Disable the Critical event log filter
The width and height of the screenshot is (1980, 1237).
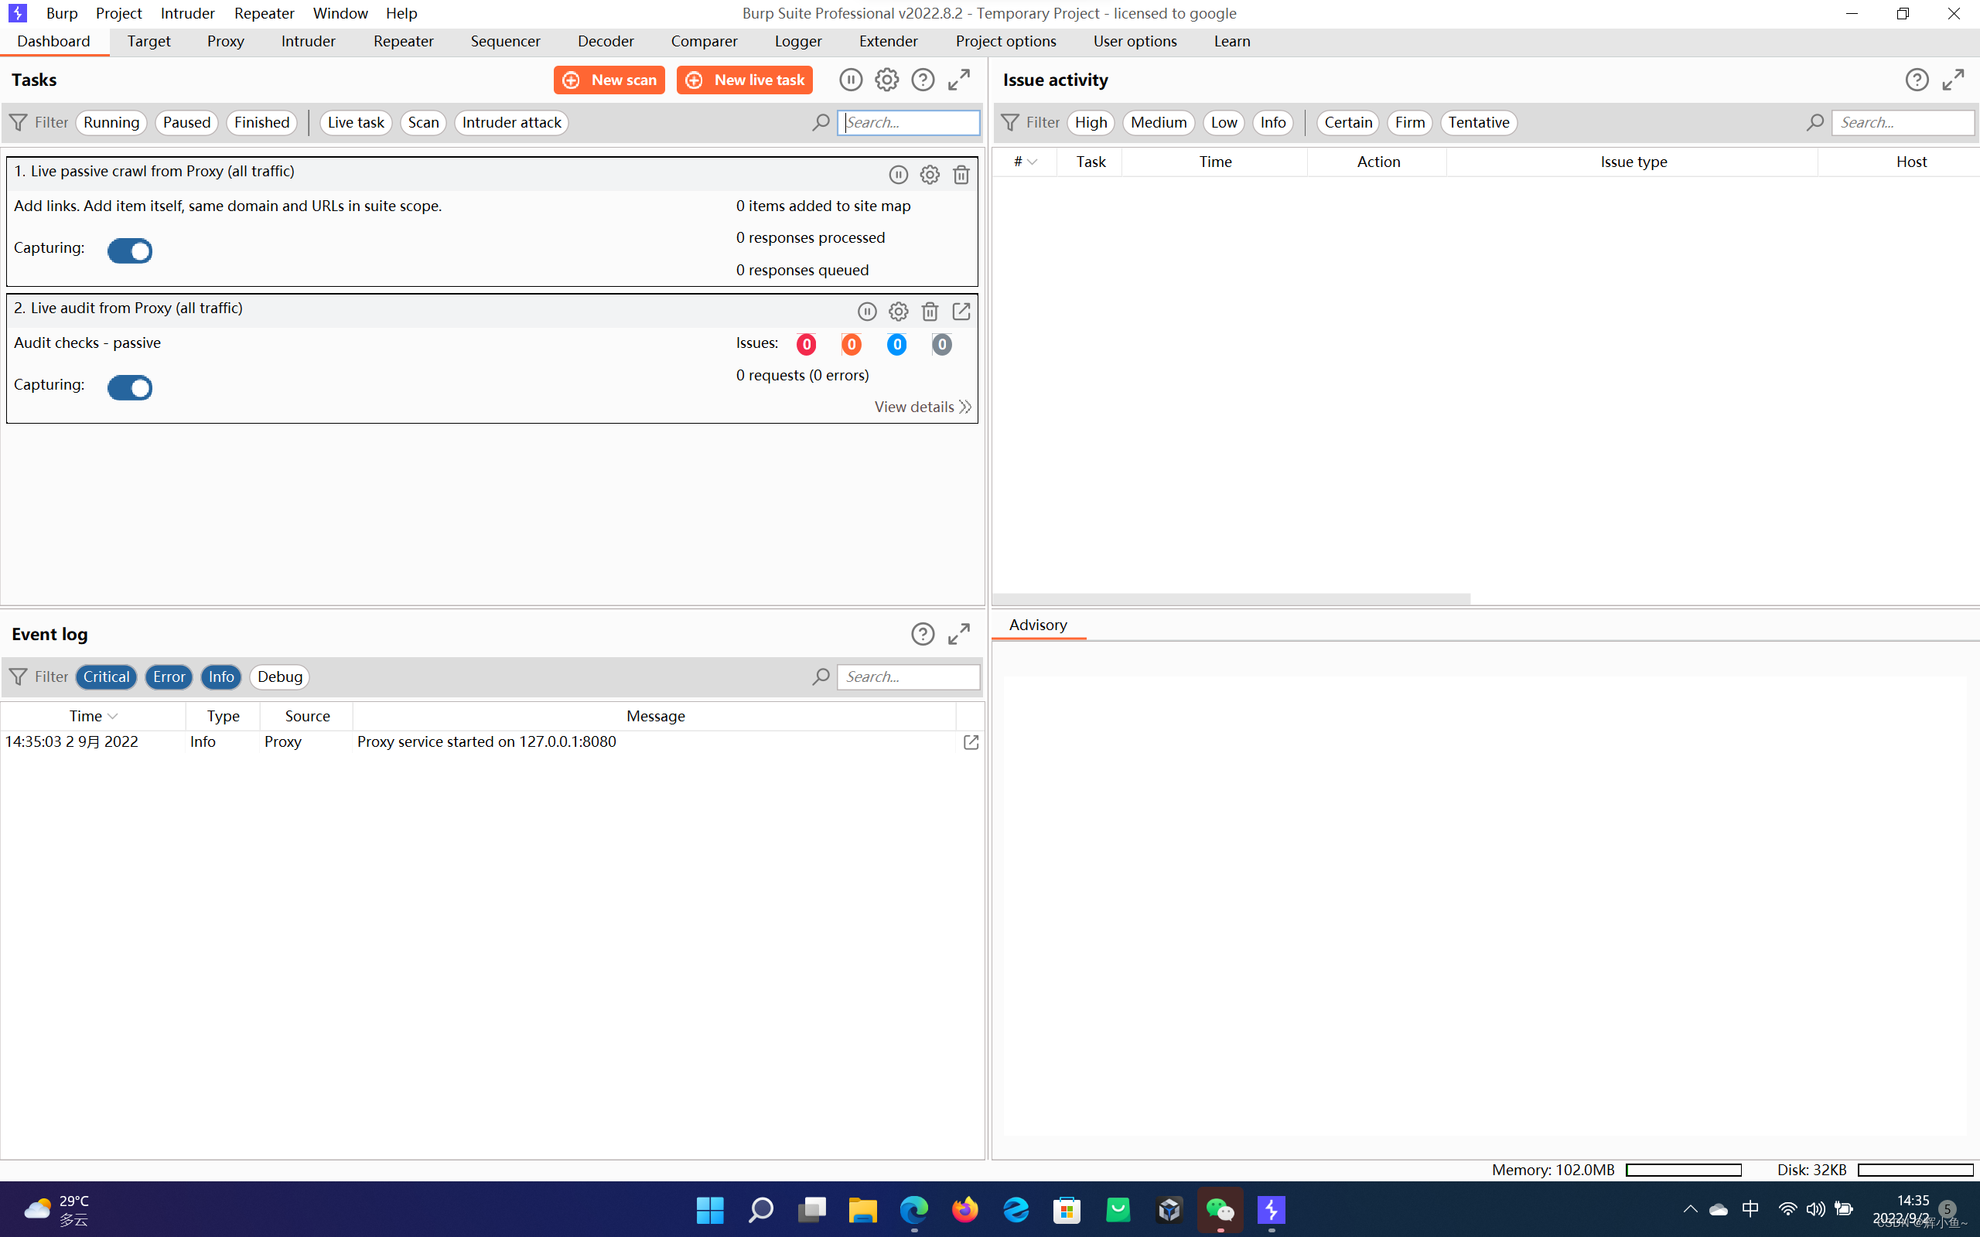107,676
